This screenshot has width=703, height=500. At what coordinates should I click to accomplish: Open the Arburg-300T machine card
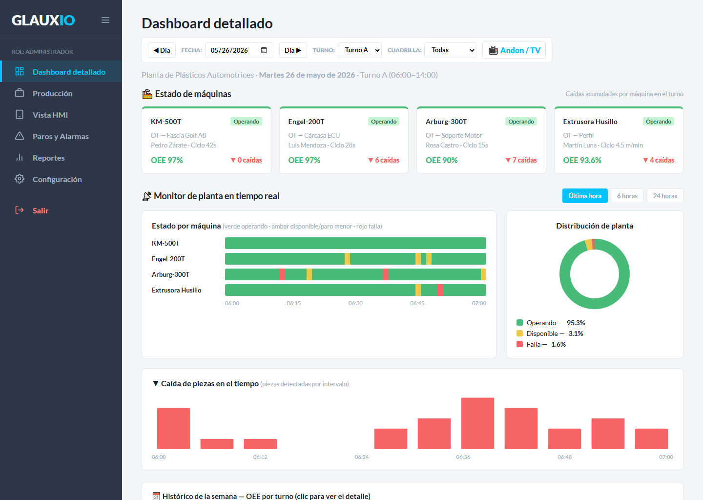(481, 140)
